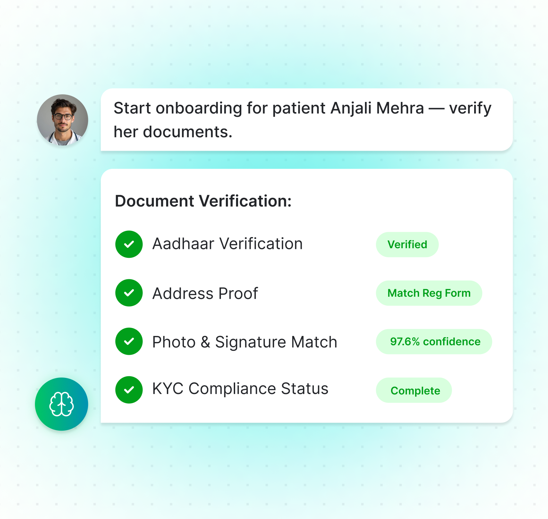Image resolution: width=548 pixels, height=519 pixels.
Task: Click the doctor's profile avatar
Action: coord(62,120)
